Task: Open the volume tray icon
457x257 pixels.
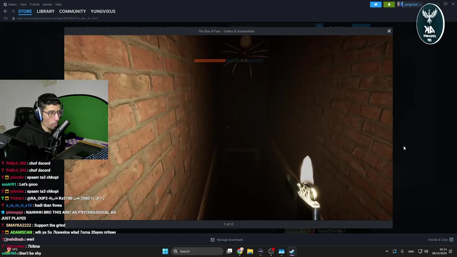Action: tap(426, 251)
